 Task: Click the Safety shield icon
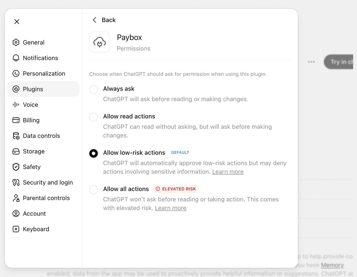click(x=16, y=167)
